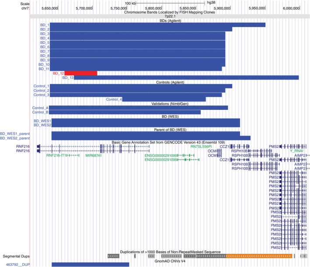Click the orange segmental duplication block
Viewport: 310px width, 267px height.
point(259,256)
